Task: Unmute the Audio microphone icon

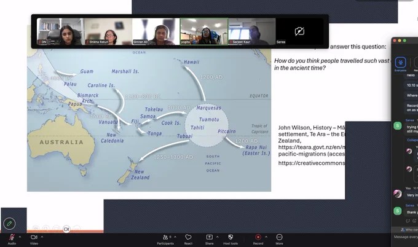Action: point(12,237)
